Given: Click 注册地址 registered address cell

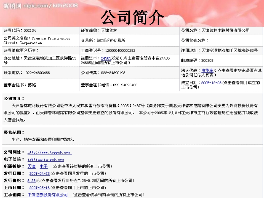Looking at the screenshot, I should tap(221, 50).
